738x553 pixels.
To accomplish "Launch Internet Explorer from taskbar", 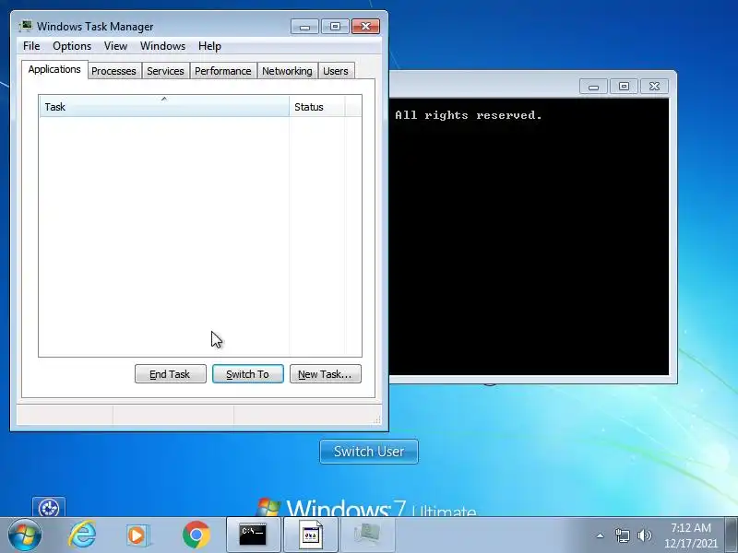I will pos(82,535).
